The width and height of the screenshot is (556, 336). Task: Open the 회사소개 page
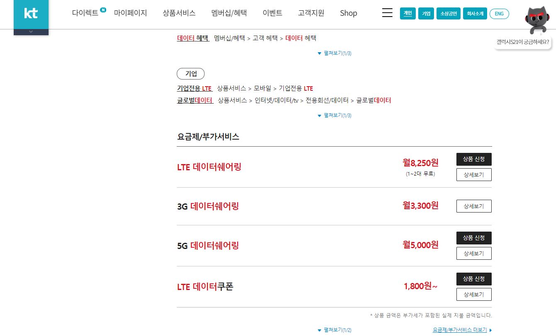click(x=475, y=14)
